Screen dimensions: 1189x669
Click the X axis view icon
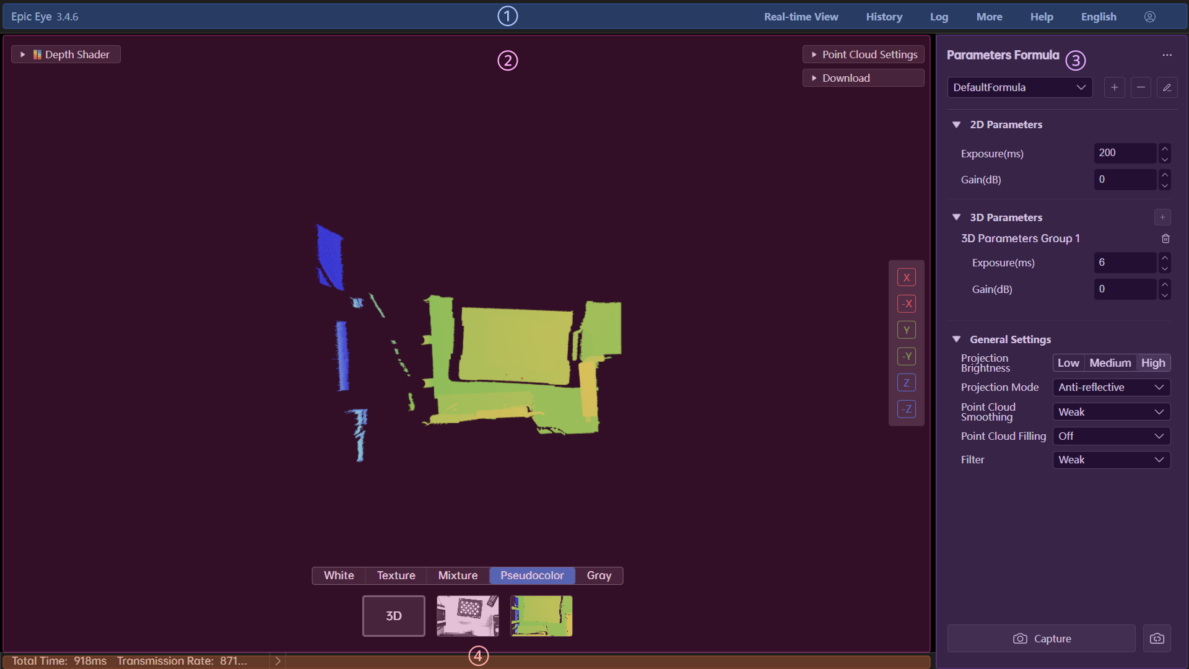(906, 277)
